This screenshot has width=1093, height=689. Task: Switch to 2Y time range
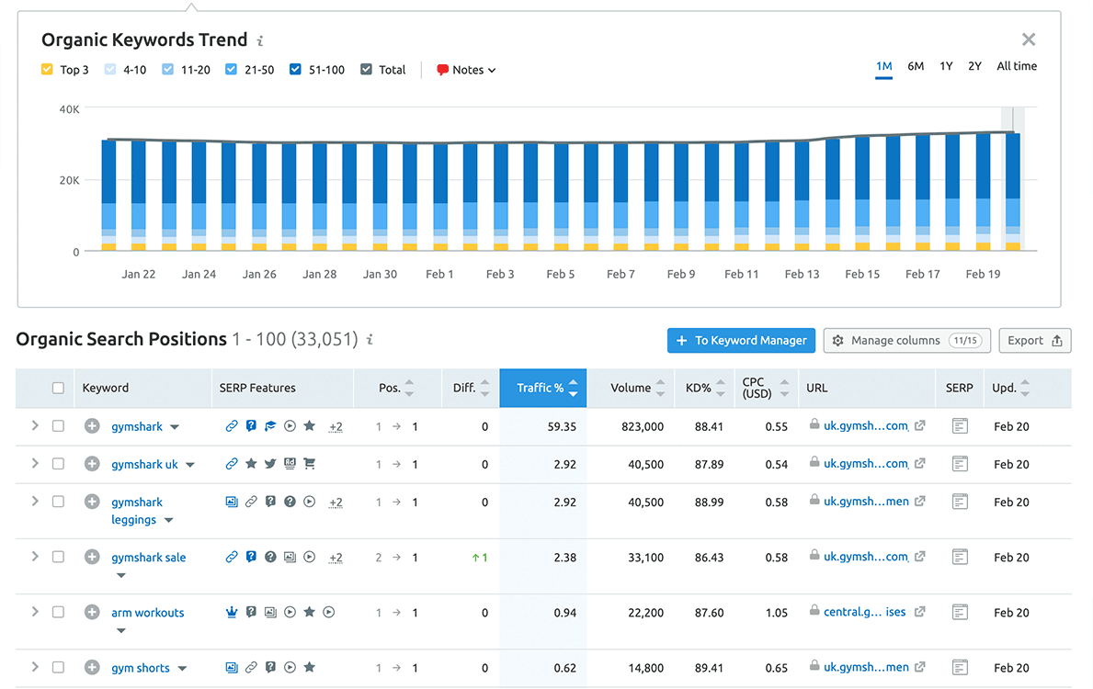974,66
